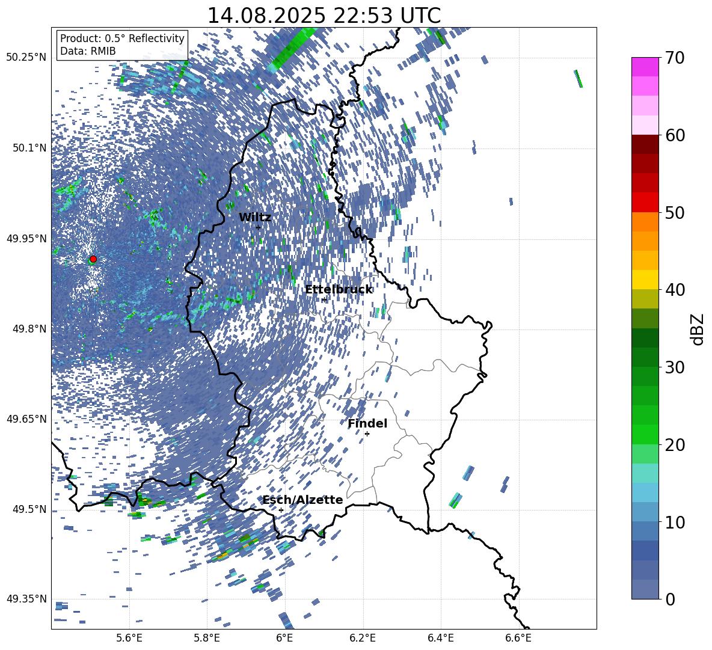Screen dimensions: 712x650
Task: Click the Findel station cross marker
Action: pos(367,434)
